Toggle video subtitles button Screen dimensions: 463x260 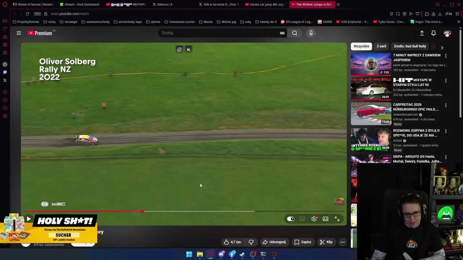coord(302,219)
